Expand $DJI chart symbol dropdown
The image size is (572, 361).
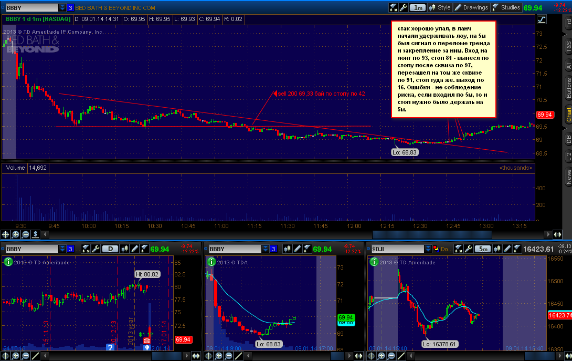pos(428,249)
